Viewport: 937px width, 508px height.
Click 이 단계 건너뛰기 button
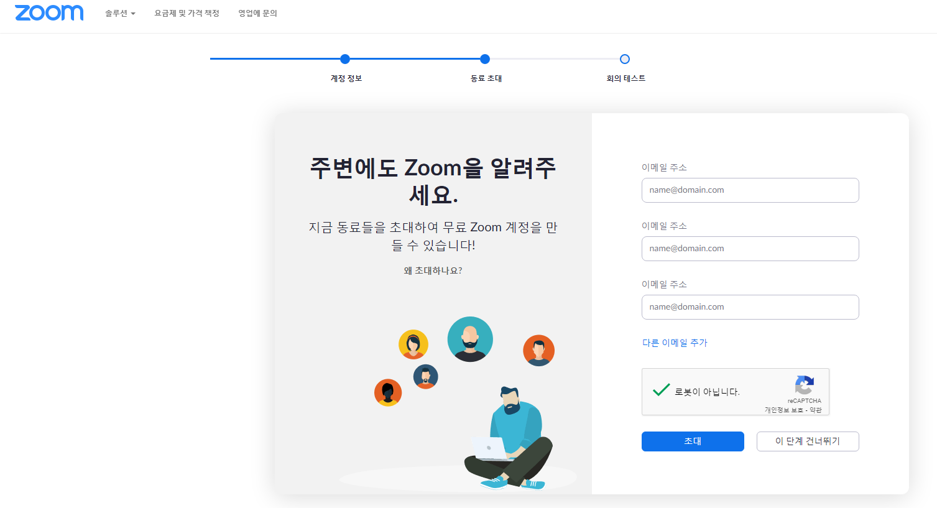pos(808,441)
